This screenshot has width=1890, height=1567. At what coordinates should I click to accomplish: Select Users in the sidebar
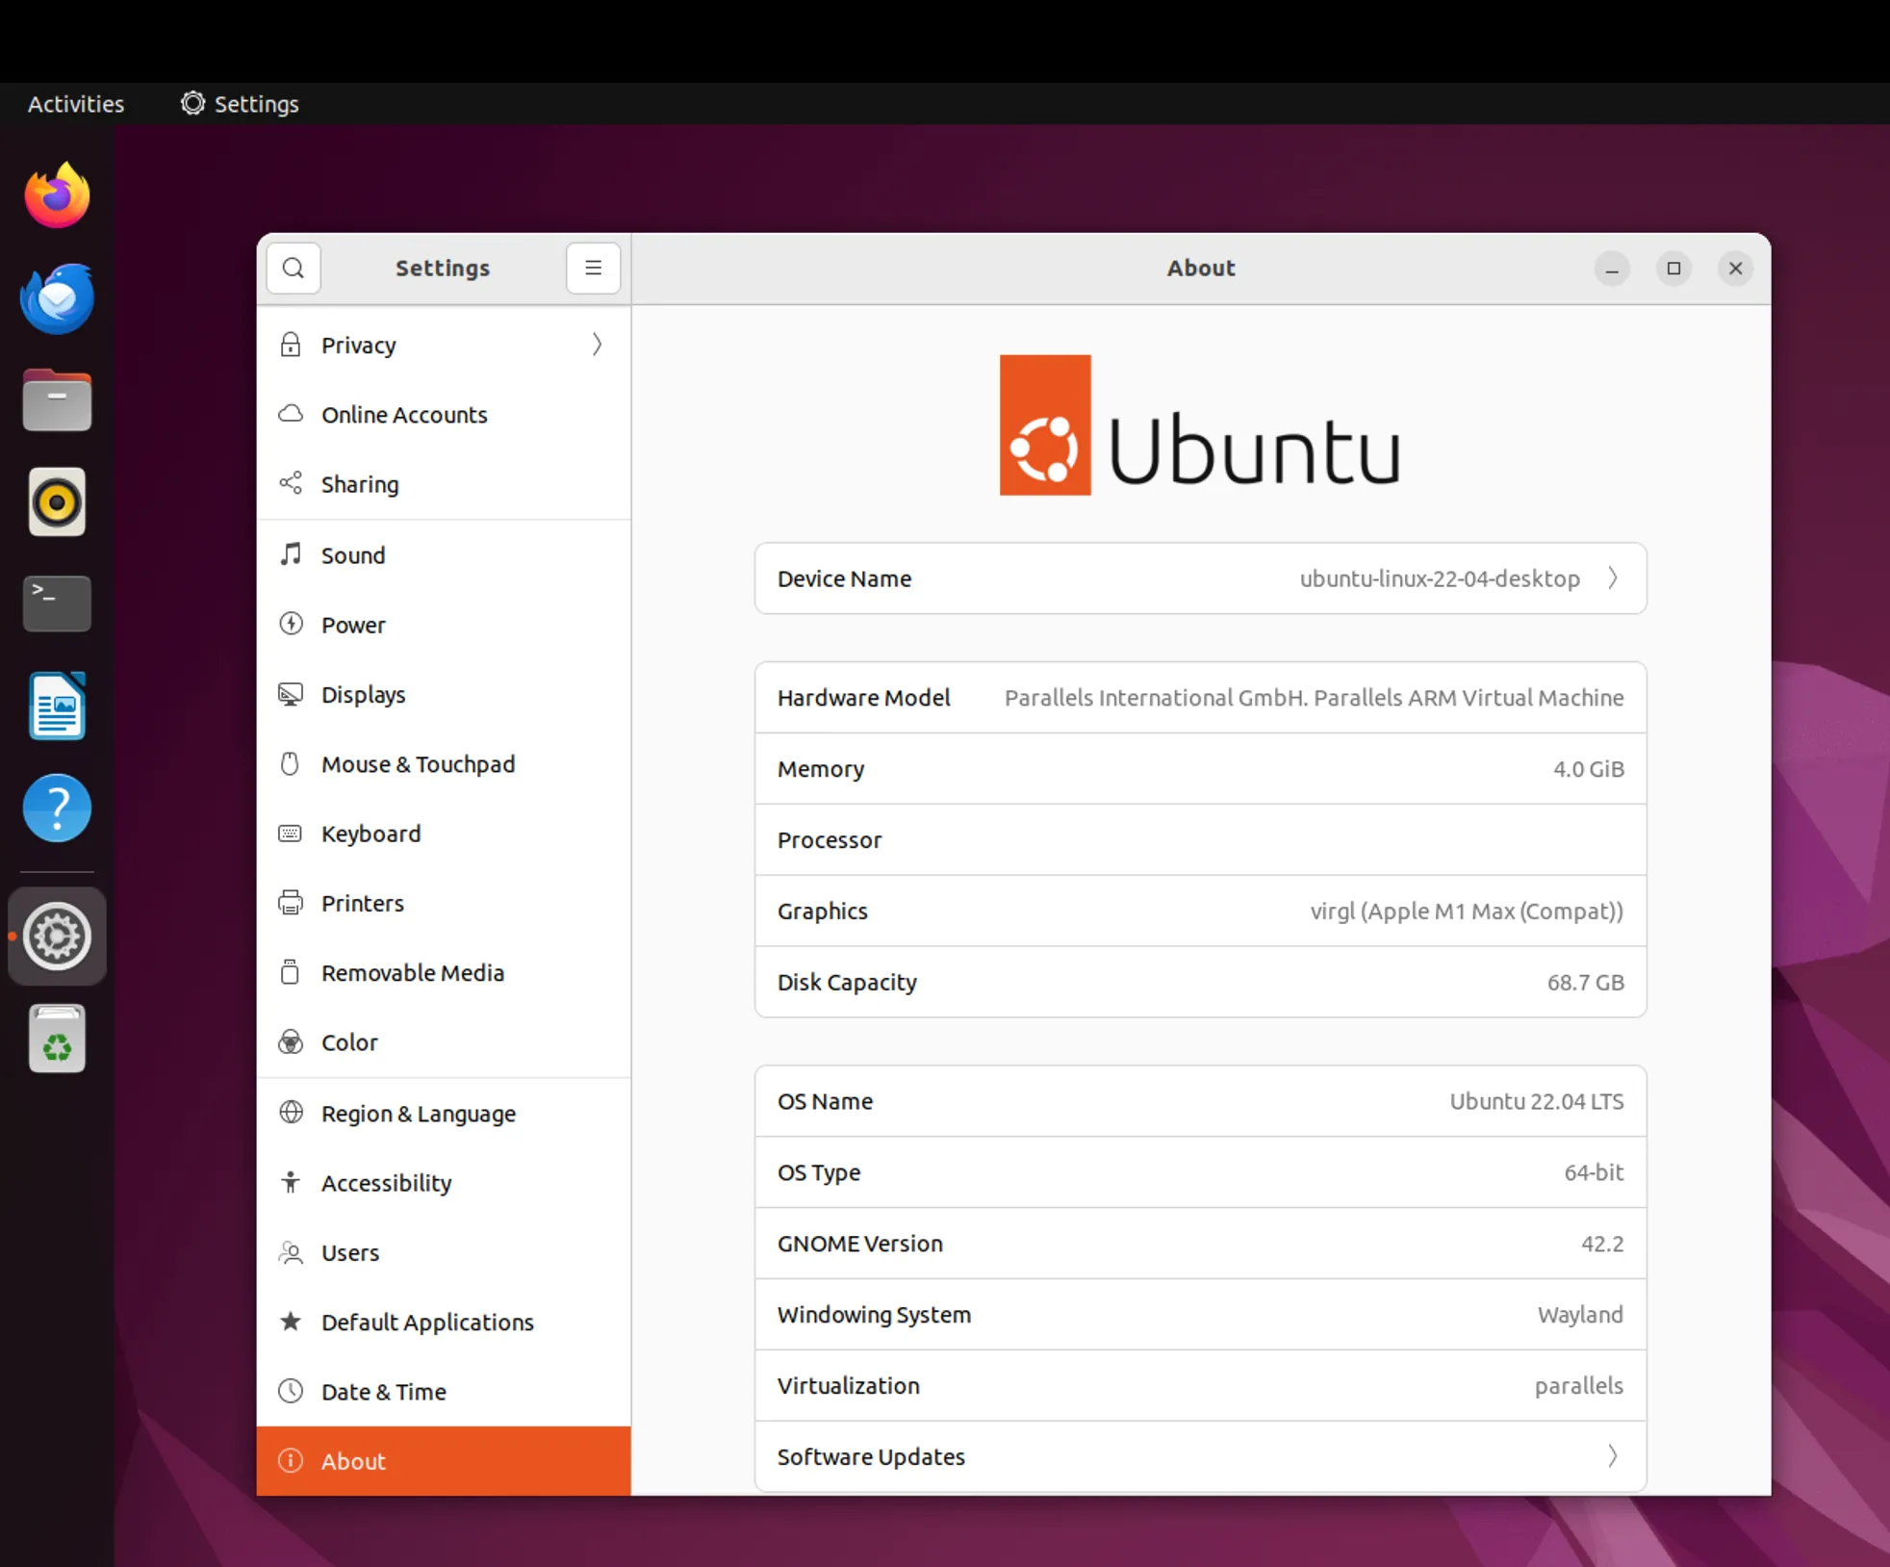coord(349,1252)
